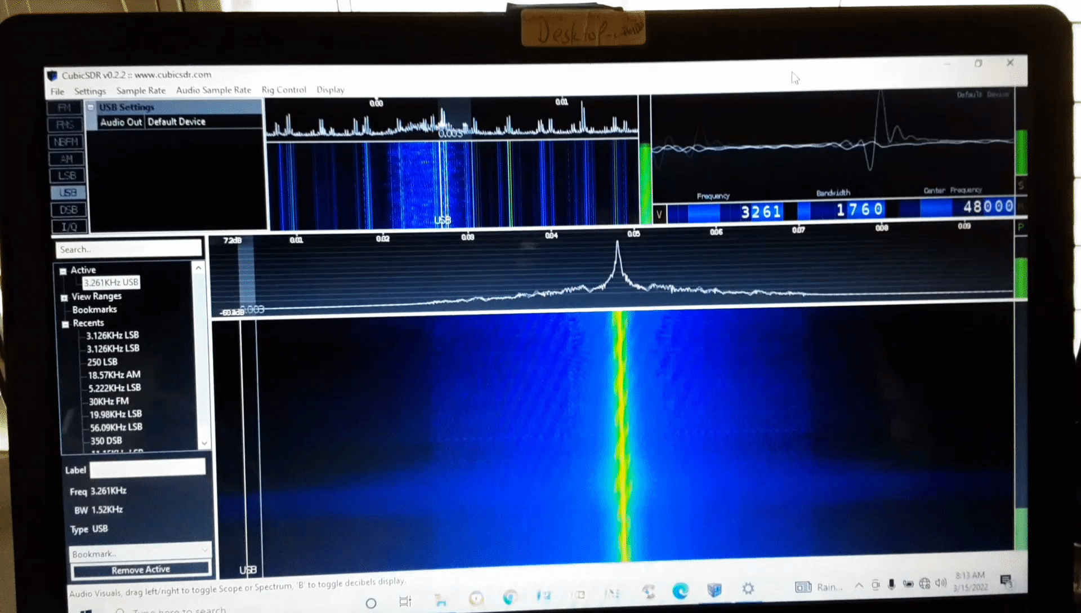Screen dimensions: 1081x613
Task: Open the Rig Control menu
Action: (x=284, y=90)
